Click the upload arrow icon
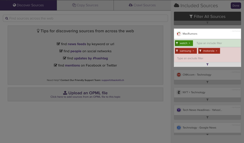The height and width of the screenshot is (143, 244). 65,93
